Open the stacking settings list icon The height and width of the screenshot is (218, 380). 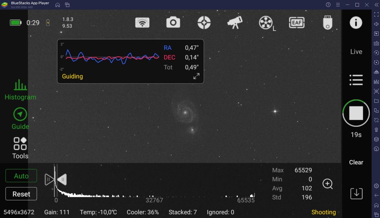356,80
